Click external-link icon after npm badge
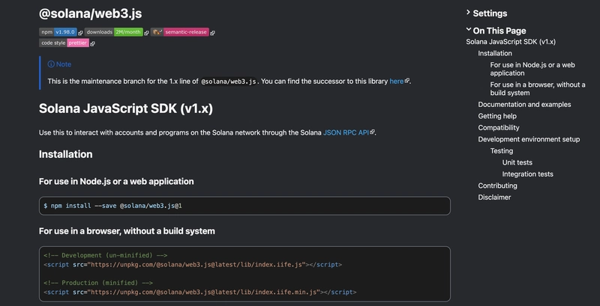 [x=80, y=33]
